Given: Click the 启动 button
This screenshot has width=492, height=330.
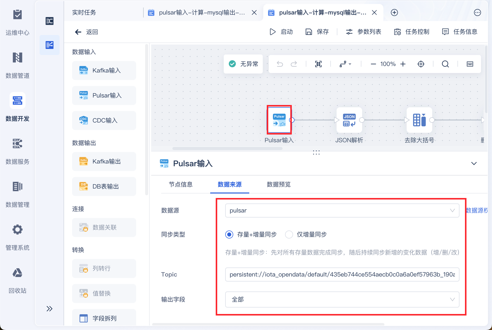Looking at the screenshot, I should click(x=281, y=32).
